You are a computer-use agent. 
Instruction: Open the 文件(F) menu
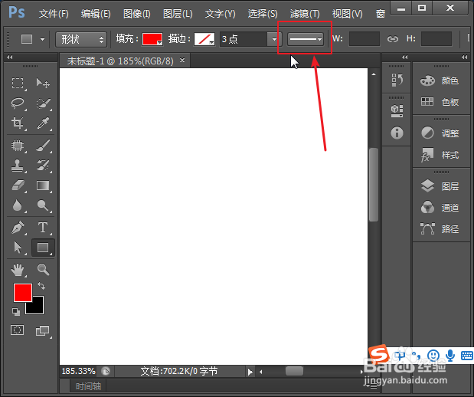click(x=54, y=14)
